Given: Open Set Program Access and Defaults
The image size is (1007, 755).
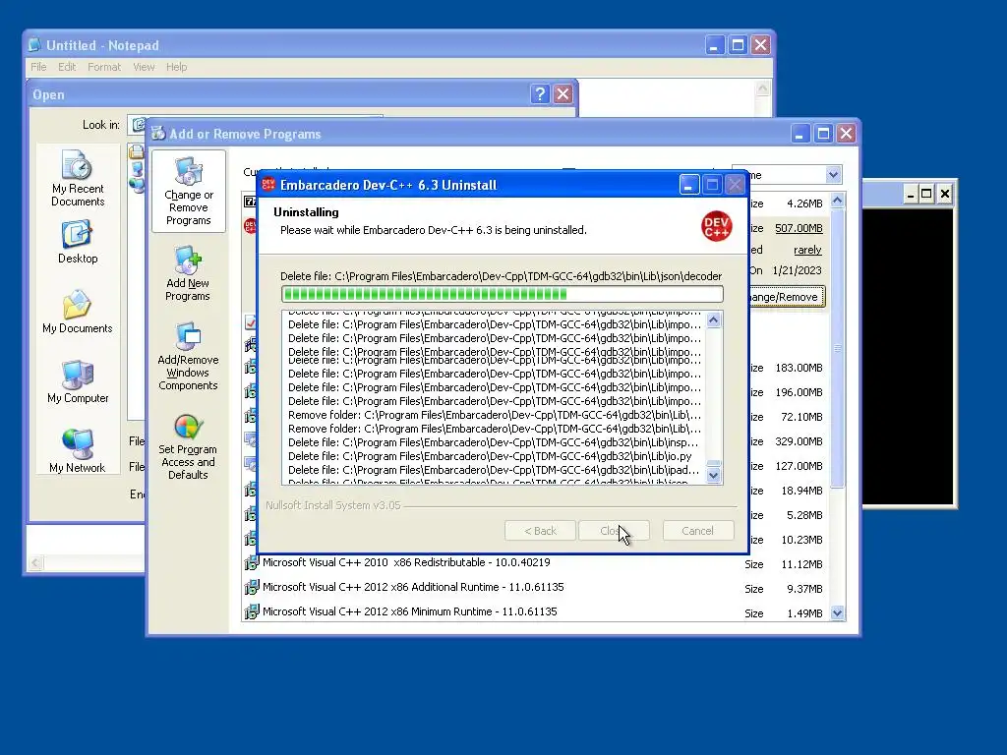Looking at the screenshot, I should click(188, 447).
